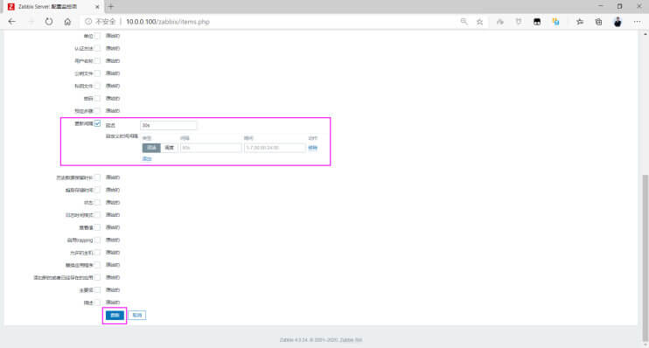Click the 取消 Cancel button
Viewport: 649px width, 348px height.
(137, 316)
